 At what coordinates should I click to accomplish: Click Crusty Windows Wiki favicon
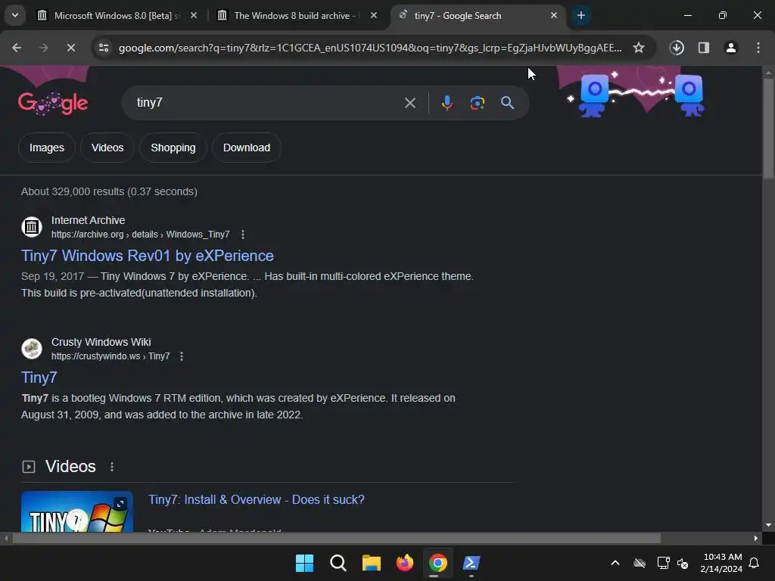pyautogui.click(x=32, y=349)
